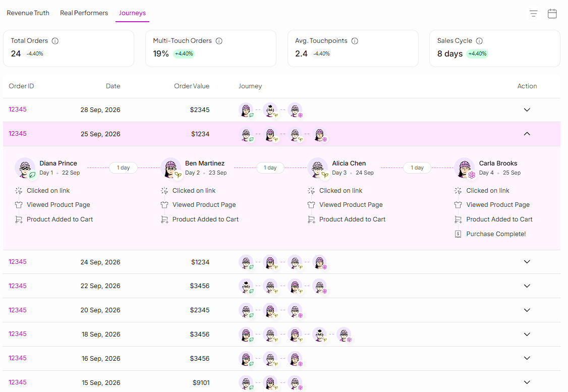Click info icon beside Sales Cycle
568x392 pixels.
point(479,41)
